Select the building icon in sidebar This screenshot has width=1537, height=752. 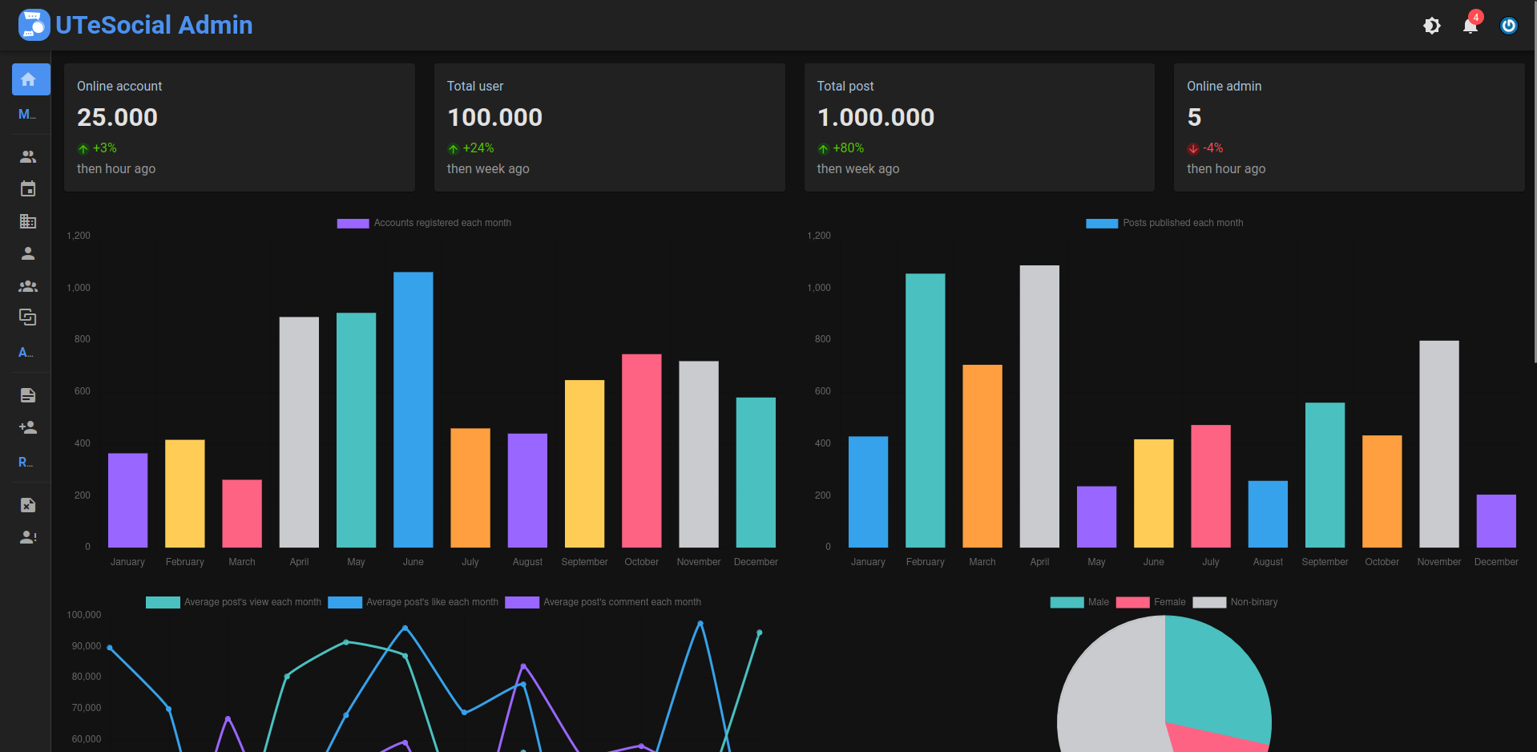pos(28,221)
